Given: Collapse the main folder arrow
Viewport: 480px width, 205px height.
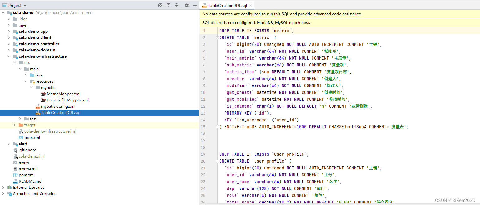Looking at the screenshot, I should coord(20,69).
